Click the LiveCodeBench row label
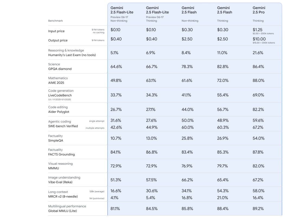The image size is (307, 218). 60,95
